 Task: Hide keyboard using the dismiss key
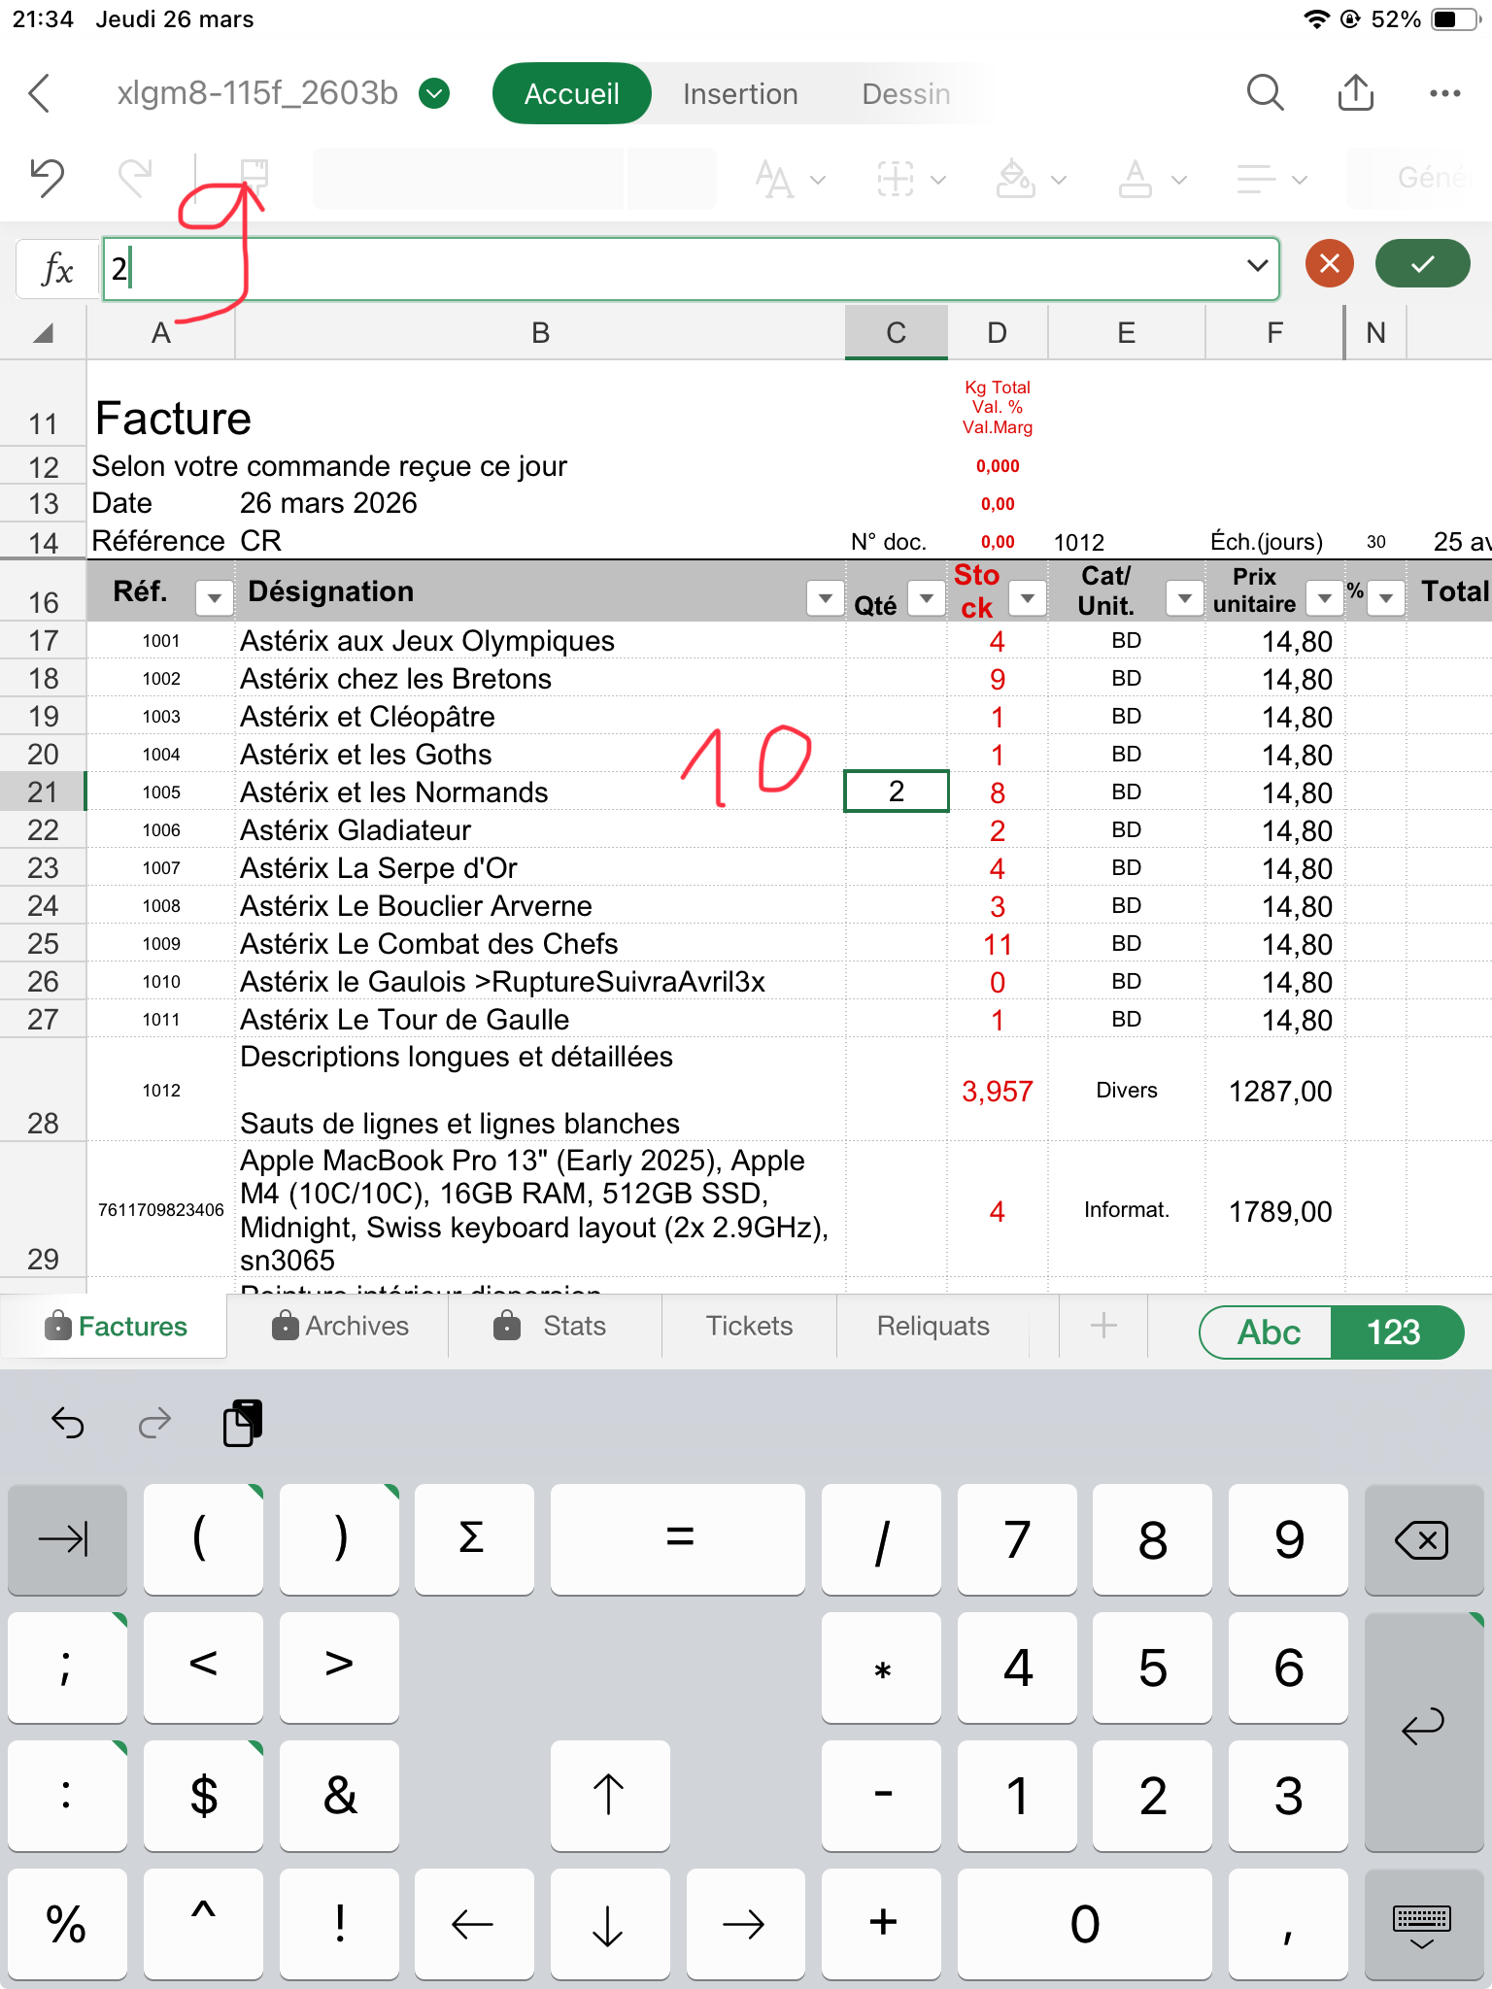pos(1422,1925)
